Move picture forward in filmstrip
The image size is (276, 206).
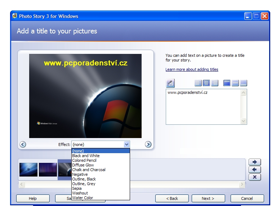[255, 162]
